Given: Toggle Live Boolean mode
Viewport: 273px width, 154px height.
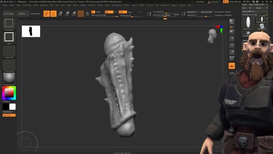Looking at the screenshot, I should tap(35, 14).
